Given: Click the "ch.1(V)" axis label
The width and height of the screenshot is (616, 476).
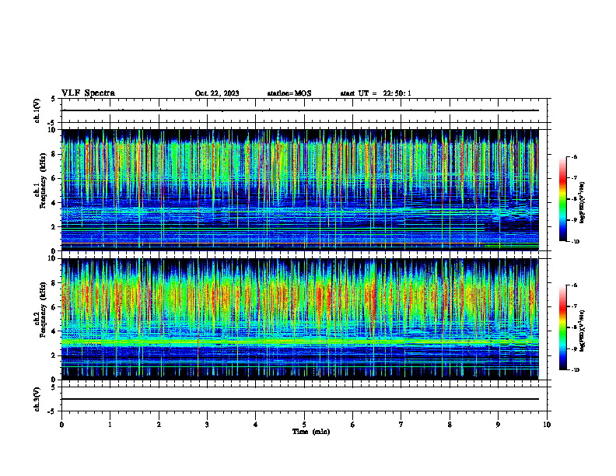Looking at the screenshot, I should (x=37, y=110).
